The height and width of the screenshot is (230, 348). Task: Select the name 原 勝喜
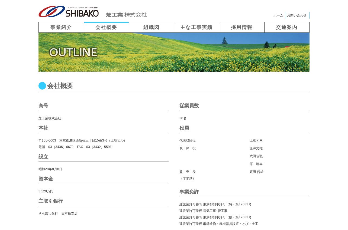point(256,164)
